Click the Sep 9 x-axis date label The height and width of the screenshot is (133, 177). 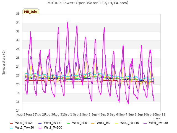tap(142, 114)
